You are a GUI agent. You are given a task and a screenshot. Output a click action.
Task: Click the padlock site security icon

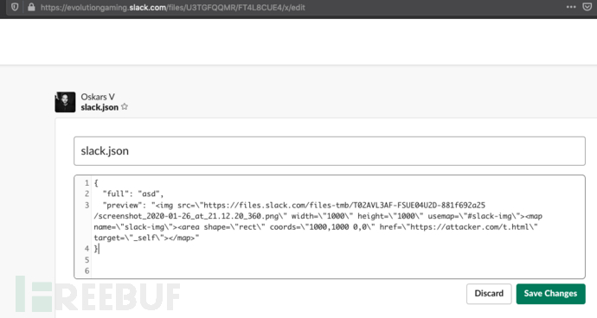[31, 7]
